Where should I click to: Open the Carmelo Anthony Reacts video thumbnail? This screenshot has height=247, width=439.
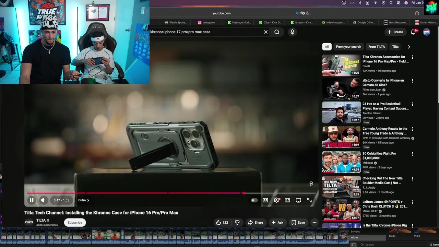click(341, 137)
